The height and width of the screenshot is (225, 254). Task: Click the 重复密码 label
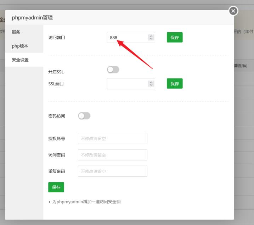click(x=57, y=171)
